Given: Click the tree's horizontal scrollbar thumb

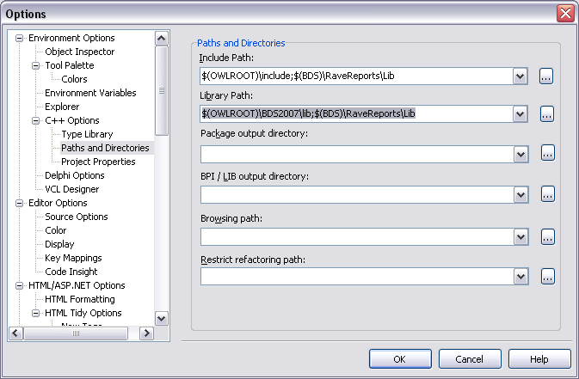Looking at the screenshot, I should (76, 333).
